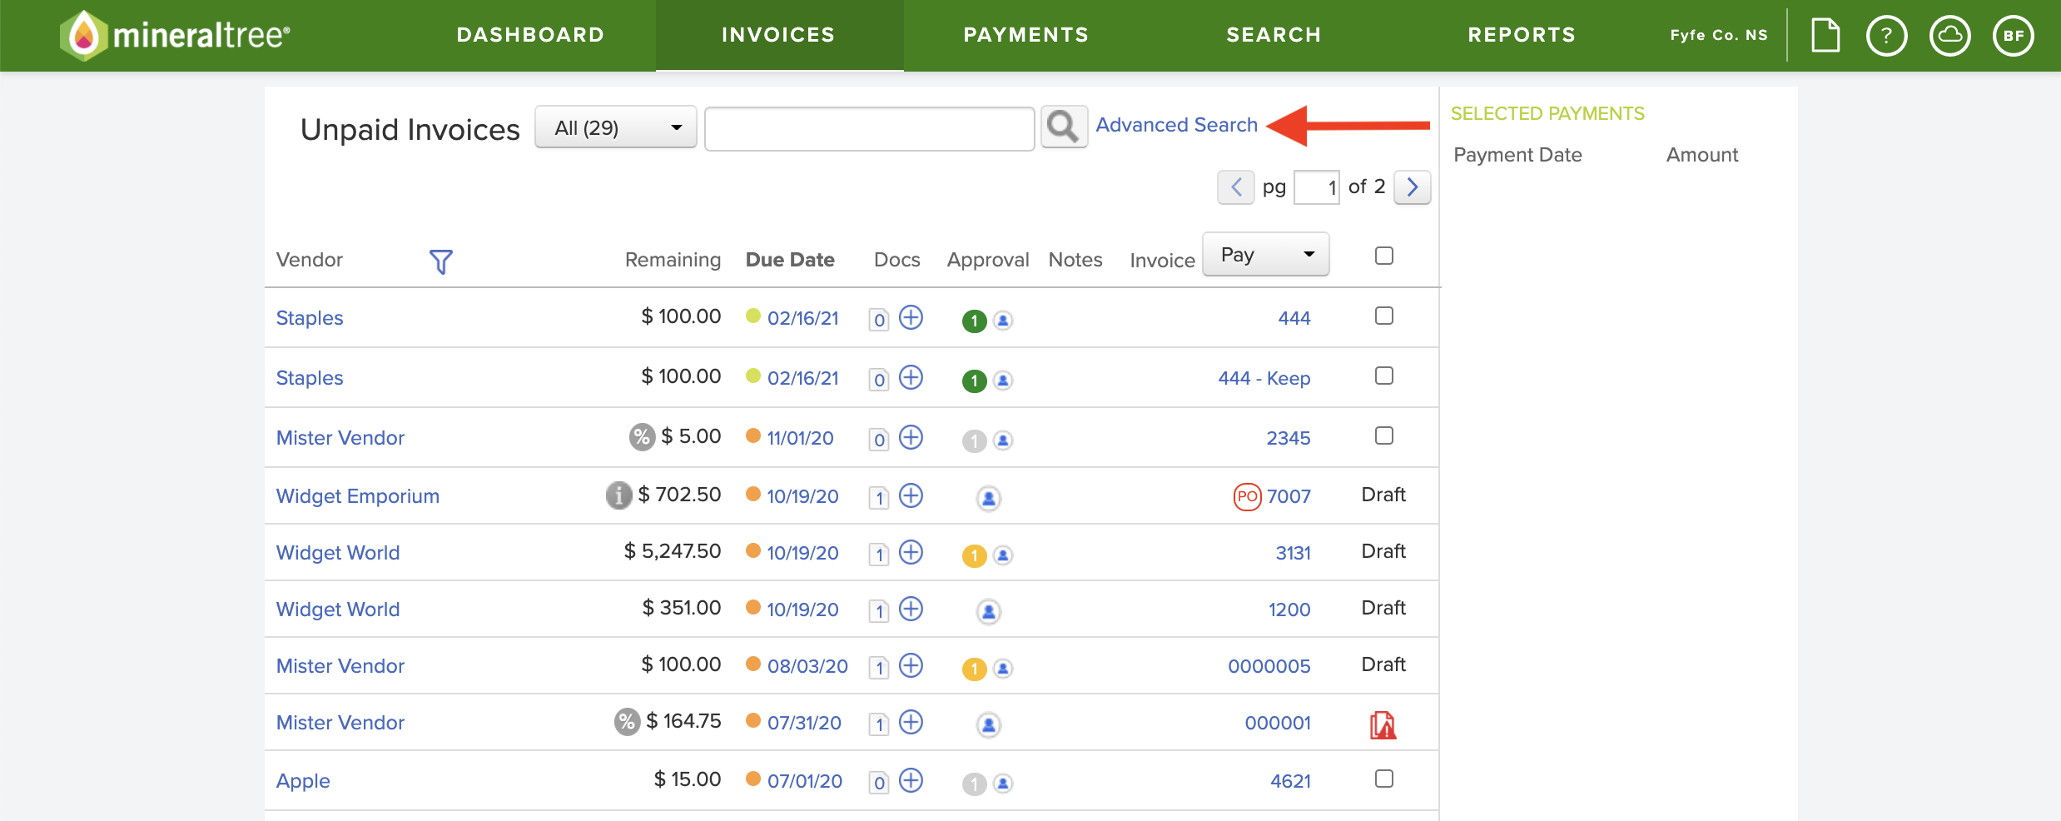Open due date 07/01/20 link
Image resolution: width=2061 pixels, height=821 pixels.
pos(804,781)
